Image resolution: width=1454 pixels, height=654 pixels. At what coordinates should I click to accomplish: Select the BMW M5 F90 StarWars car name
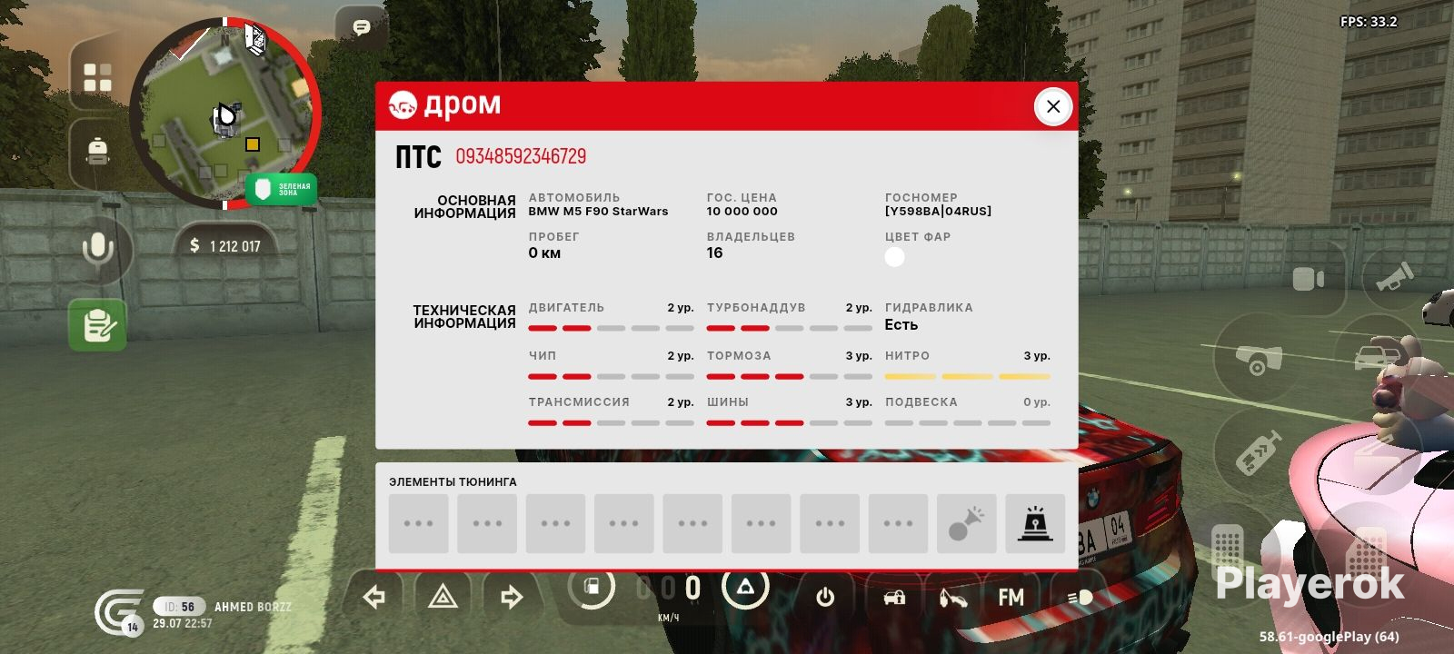(598, 212)
